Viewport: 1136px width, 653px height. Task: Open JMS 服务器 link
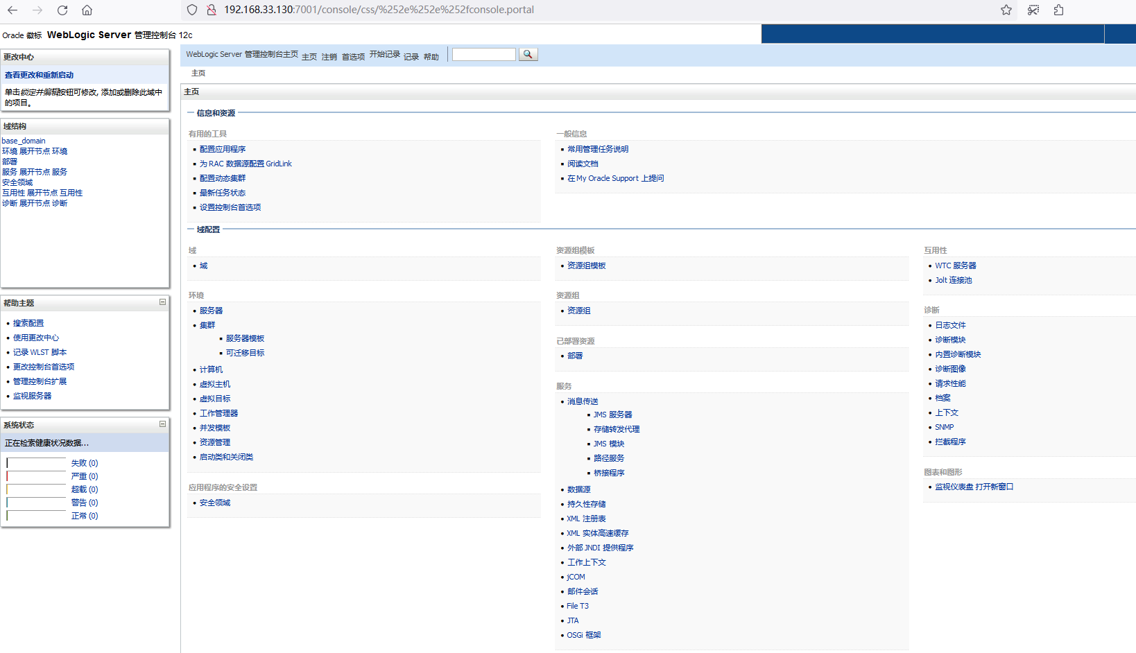coord(612,415)
